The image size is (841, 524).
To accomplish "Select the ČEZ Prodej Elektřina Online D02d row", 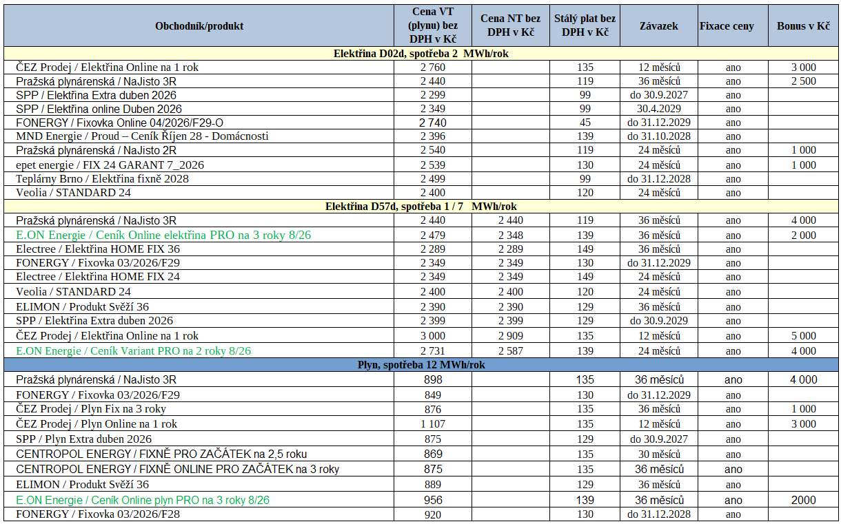I will click(420, 67).
